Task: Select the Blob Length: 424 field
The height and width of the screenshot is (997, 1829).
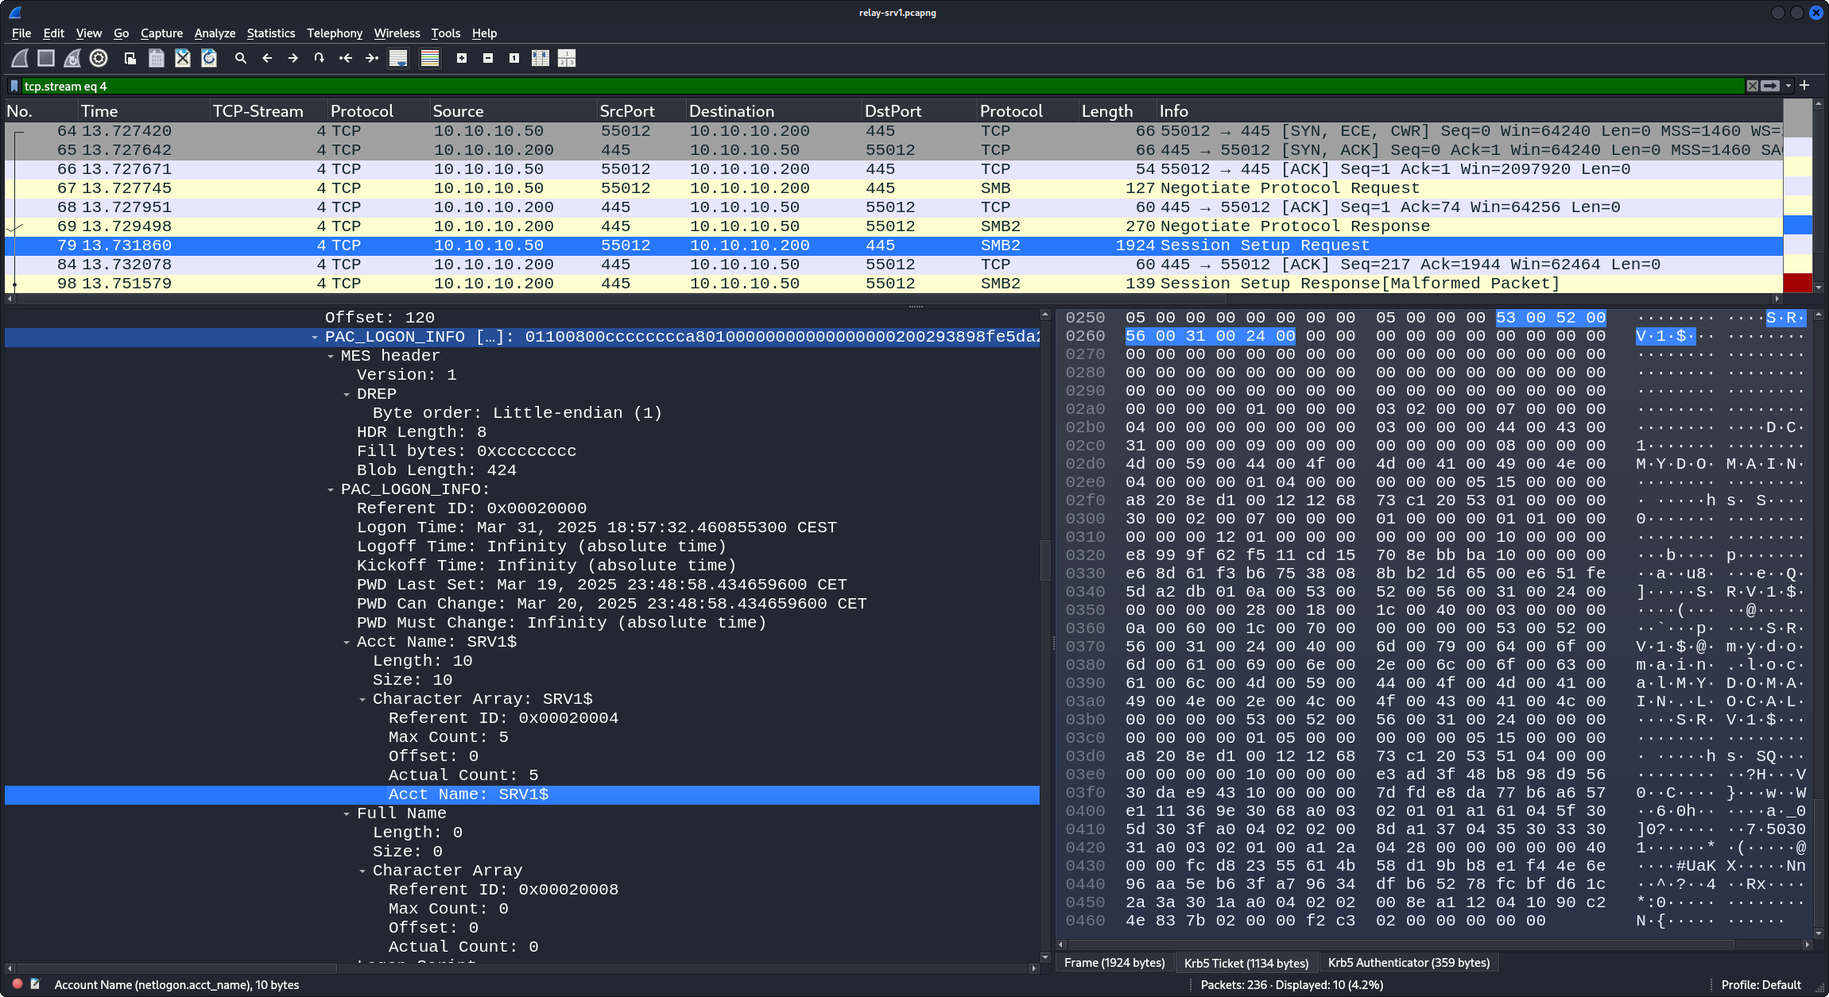Action: pyautogui.click(x=436, y=470)
